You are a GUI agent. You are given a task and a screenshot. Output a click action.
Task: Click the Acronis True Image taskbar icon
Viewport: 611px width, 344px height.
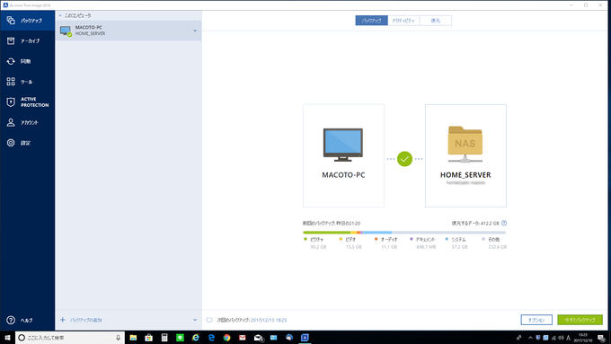pyautogui.click(x=305, y=338)
